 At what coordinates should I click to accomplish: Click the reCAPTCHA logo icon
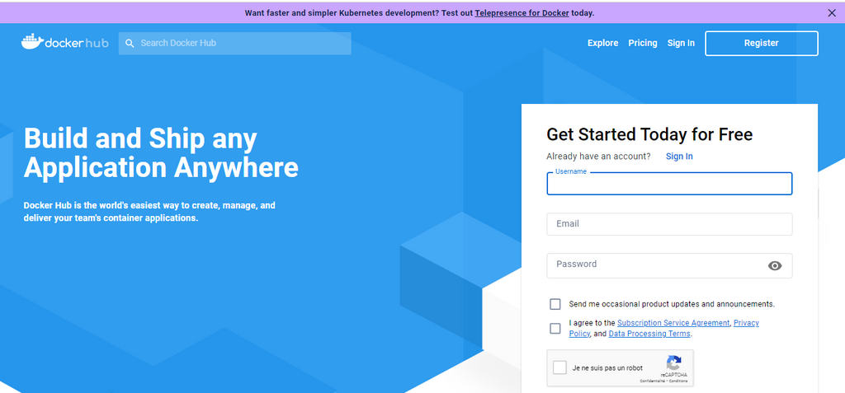(673, 363)
